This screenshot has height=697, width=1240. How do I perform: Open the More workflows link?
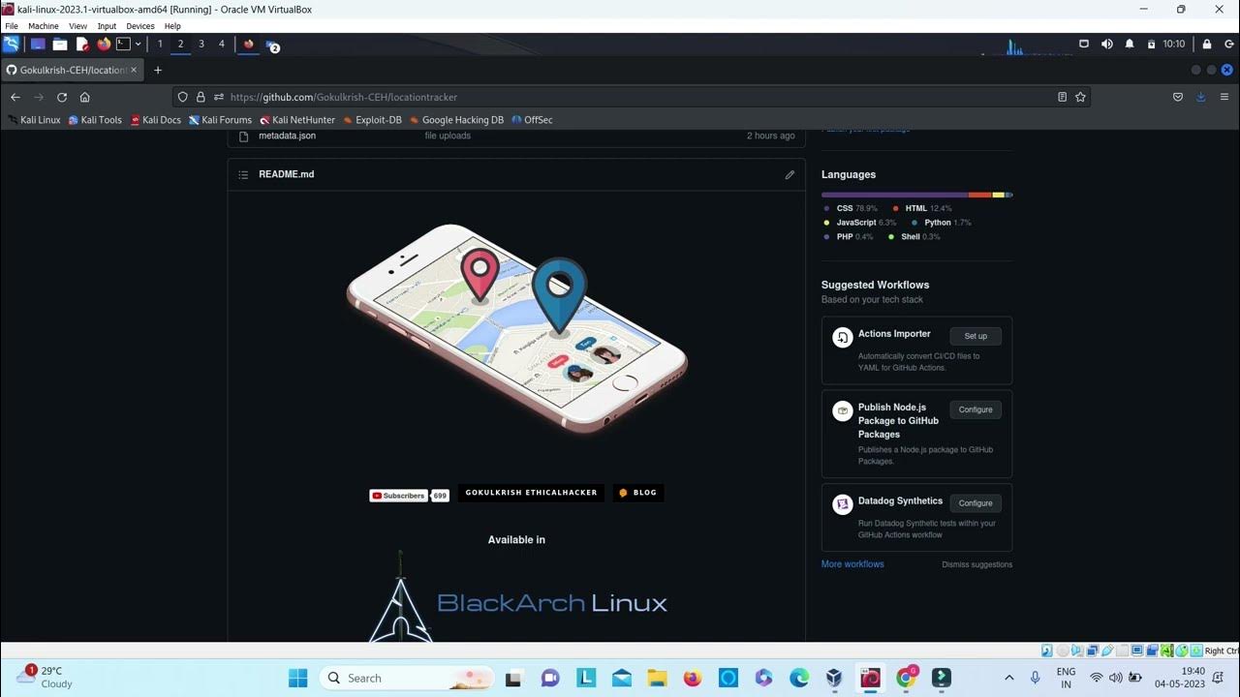852,564
